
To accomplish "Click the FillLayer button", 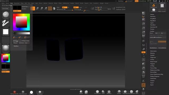I will tap(15, 43).
